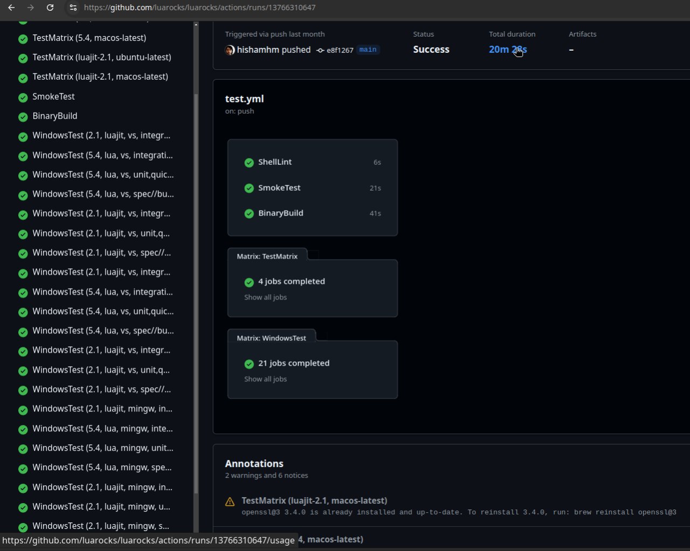
Task: Open WindowsTest (5.4, lua, mingw, inte... job
Action: point(102,429)
